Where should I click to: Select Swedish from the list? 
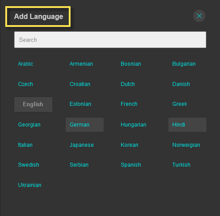(x=29, y=165)
